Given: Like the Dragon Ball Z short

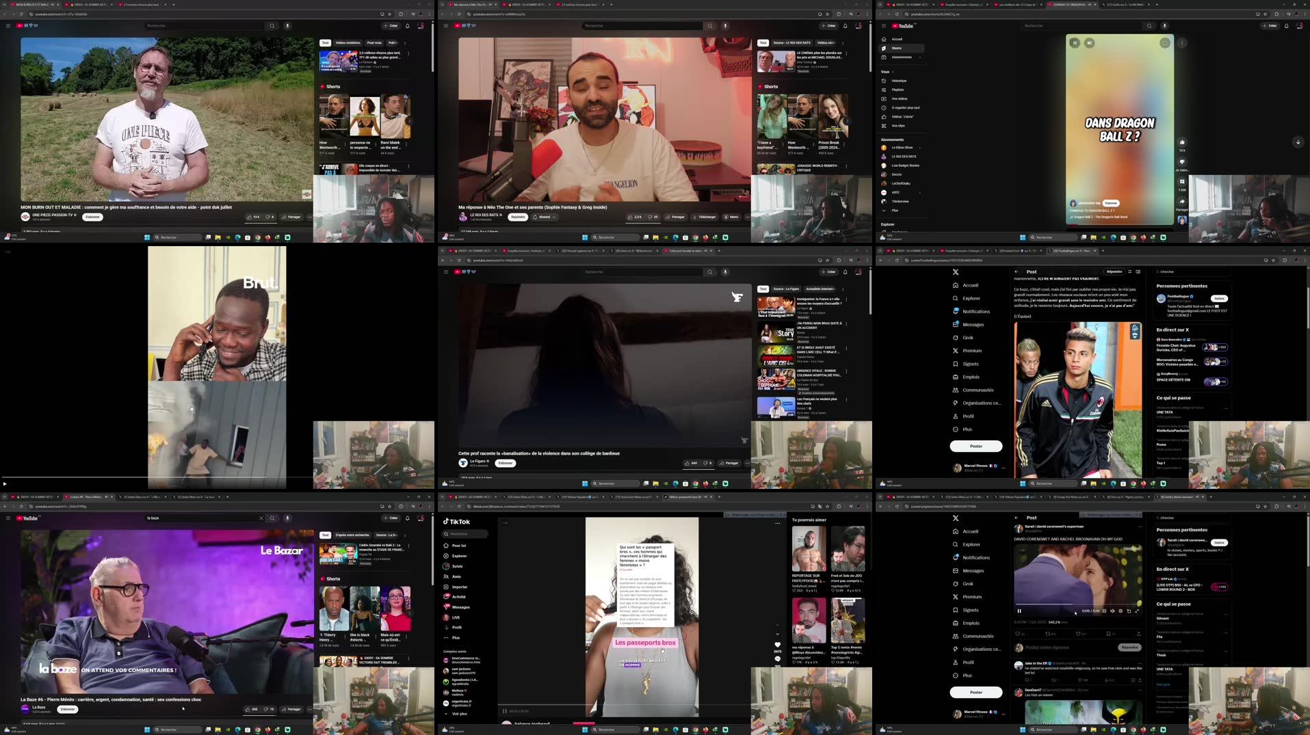Looking at the screenshot, I should tap(1182, 142).
